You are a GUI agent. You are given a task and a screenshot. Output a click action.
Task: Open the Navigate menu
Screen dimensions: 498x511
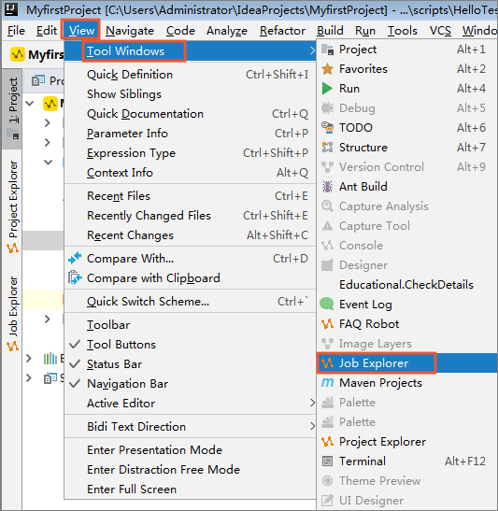130,31
